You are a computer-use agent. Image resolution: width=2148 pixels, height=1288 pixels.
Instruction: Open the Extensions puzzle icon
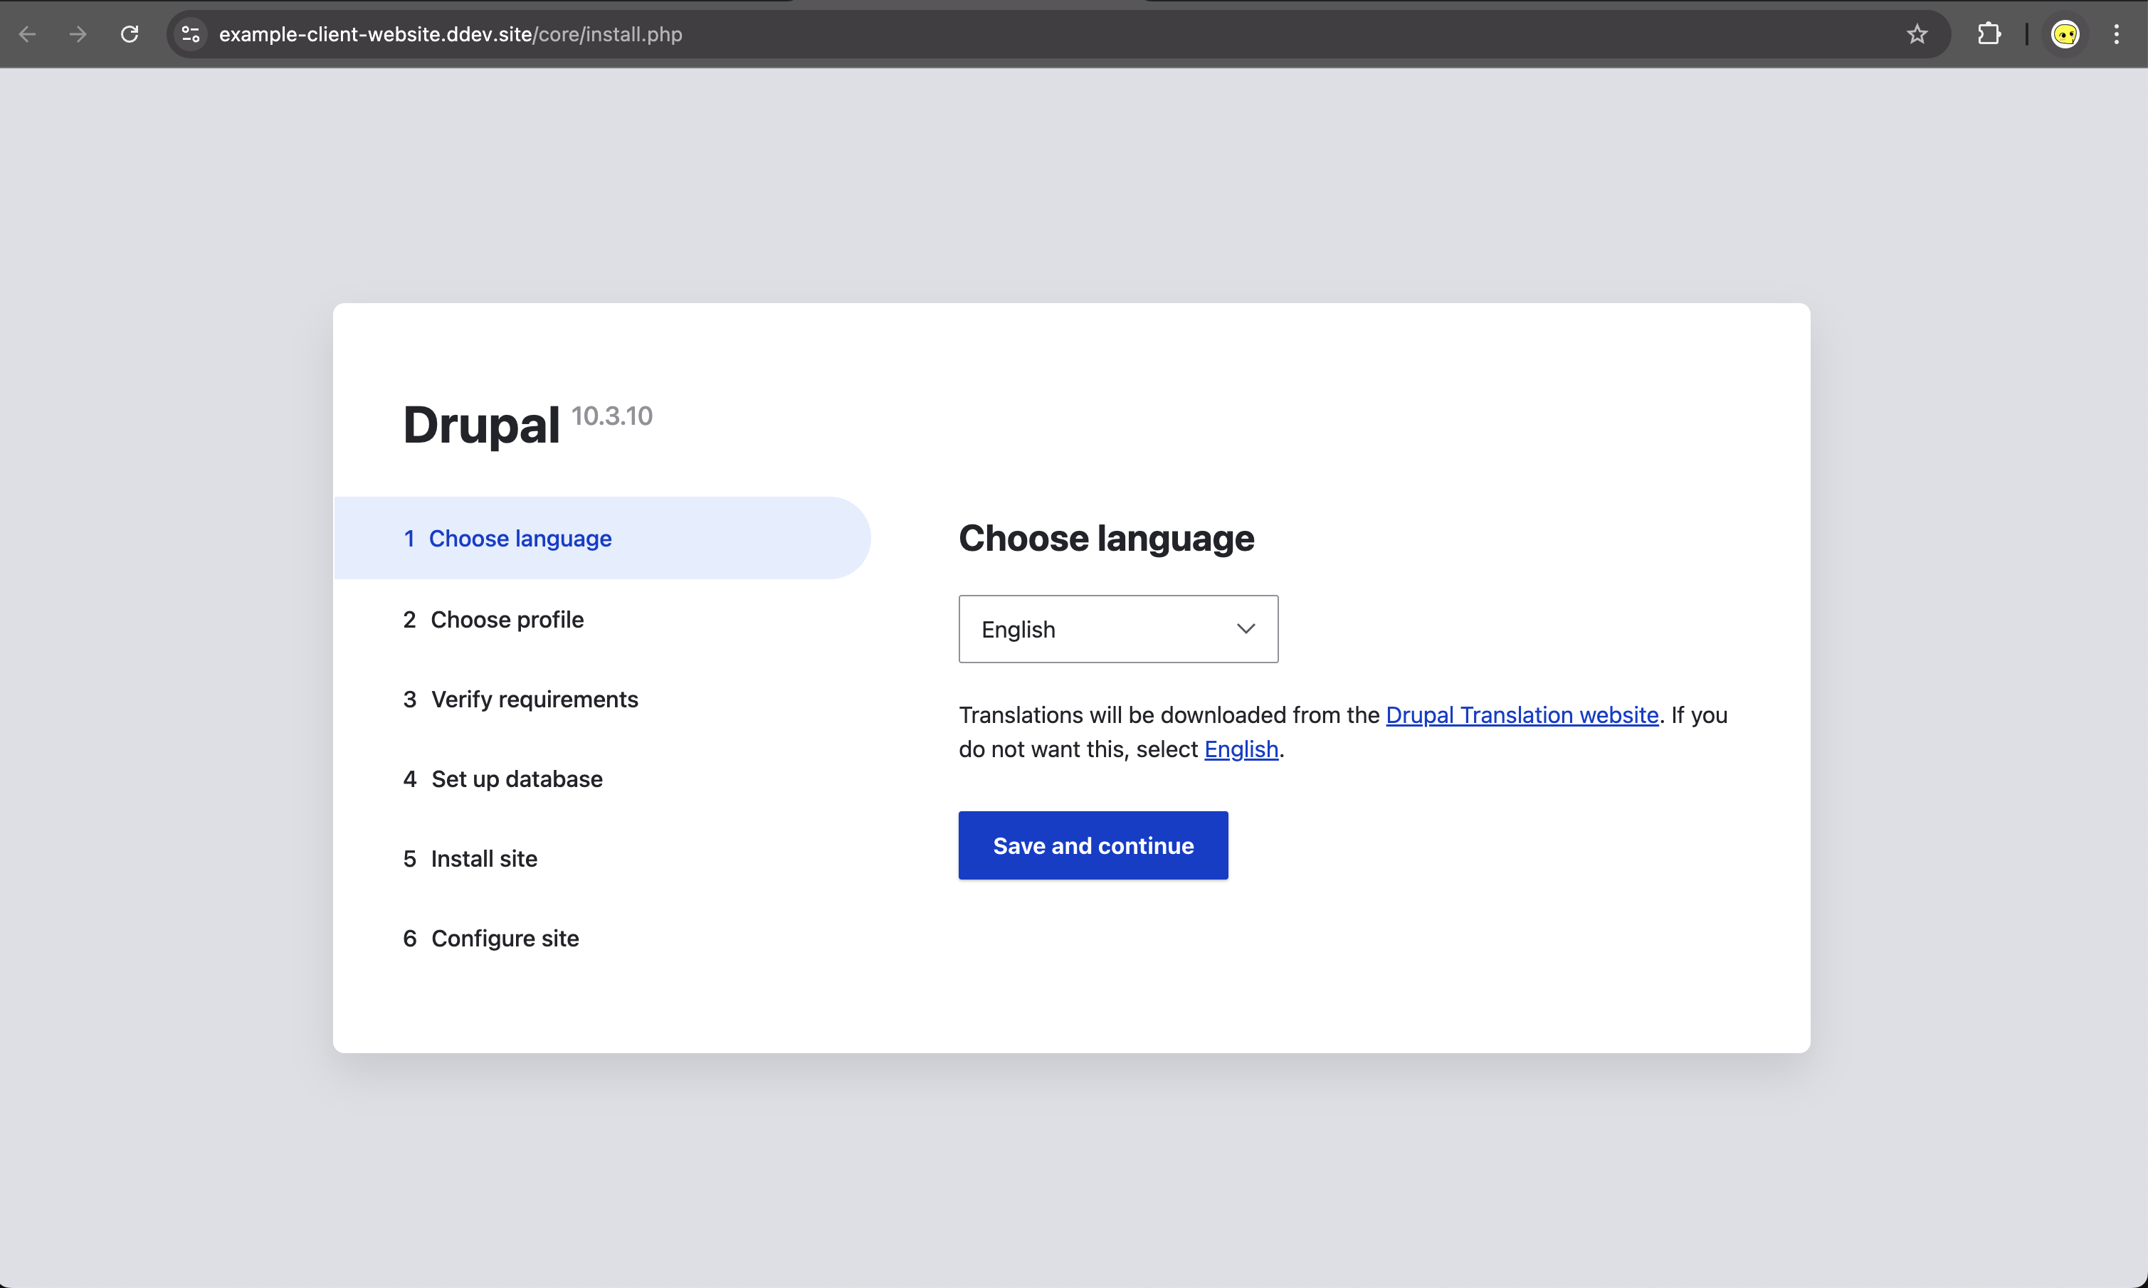click(1989, 34)
